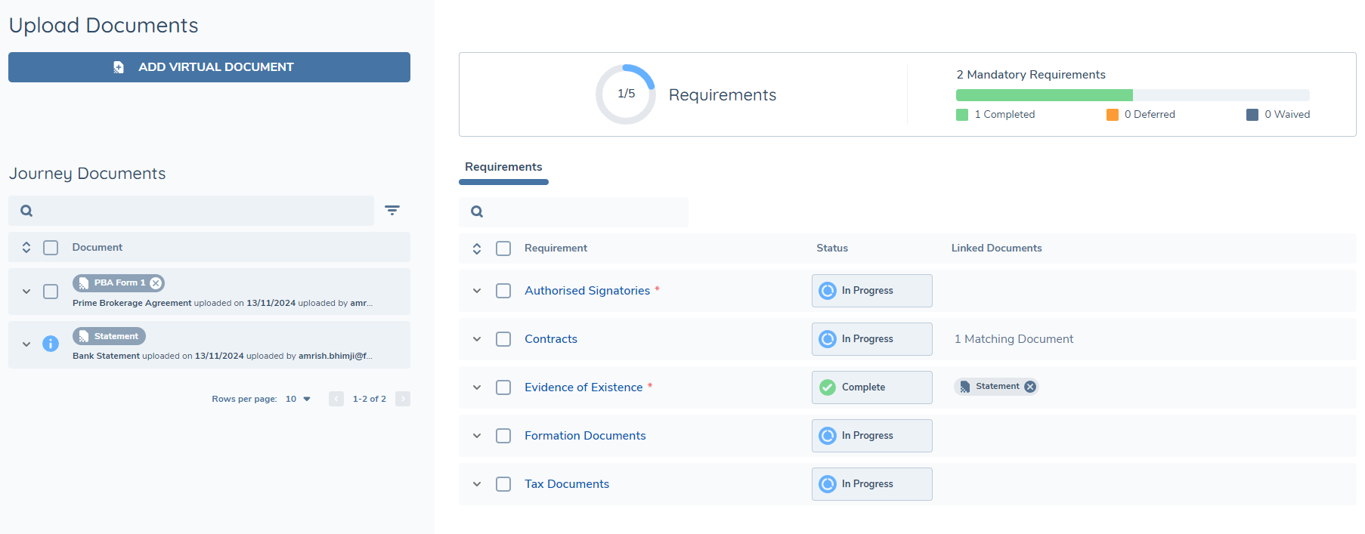Screen dimensions: 1365x534
Task: Select the Evidence of Existence checkbox
Action: [x=503, y=387]
